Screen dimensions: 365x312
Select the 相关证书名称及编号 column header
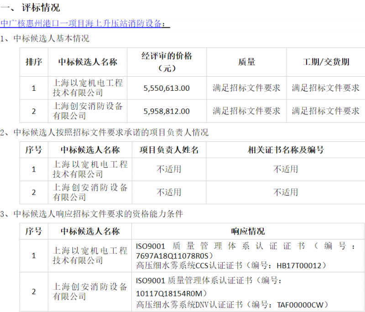pos(286,150)
